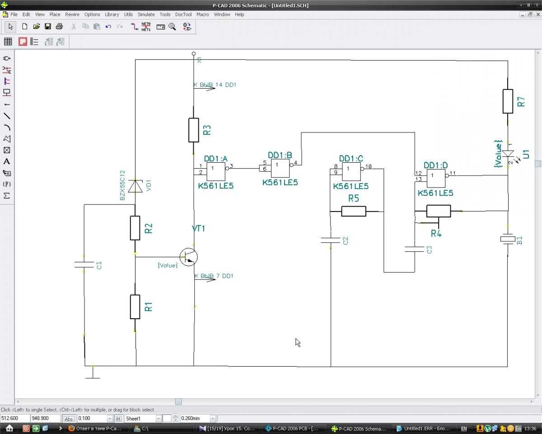Open the Macro menu
This screenshot has height=434, width=542.
pos(203,14)
